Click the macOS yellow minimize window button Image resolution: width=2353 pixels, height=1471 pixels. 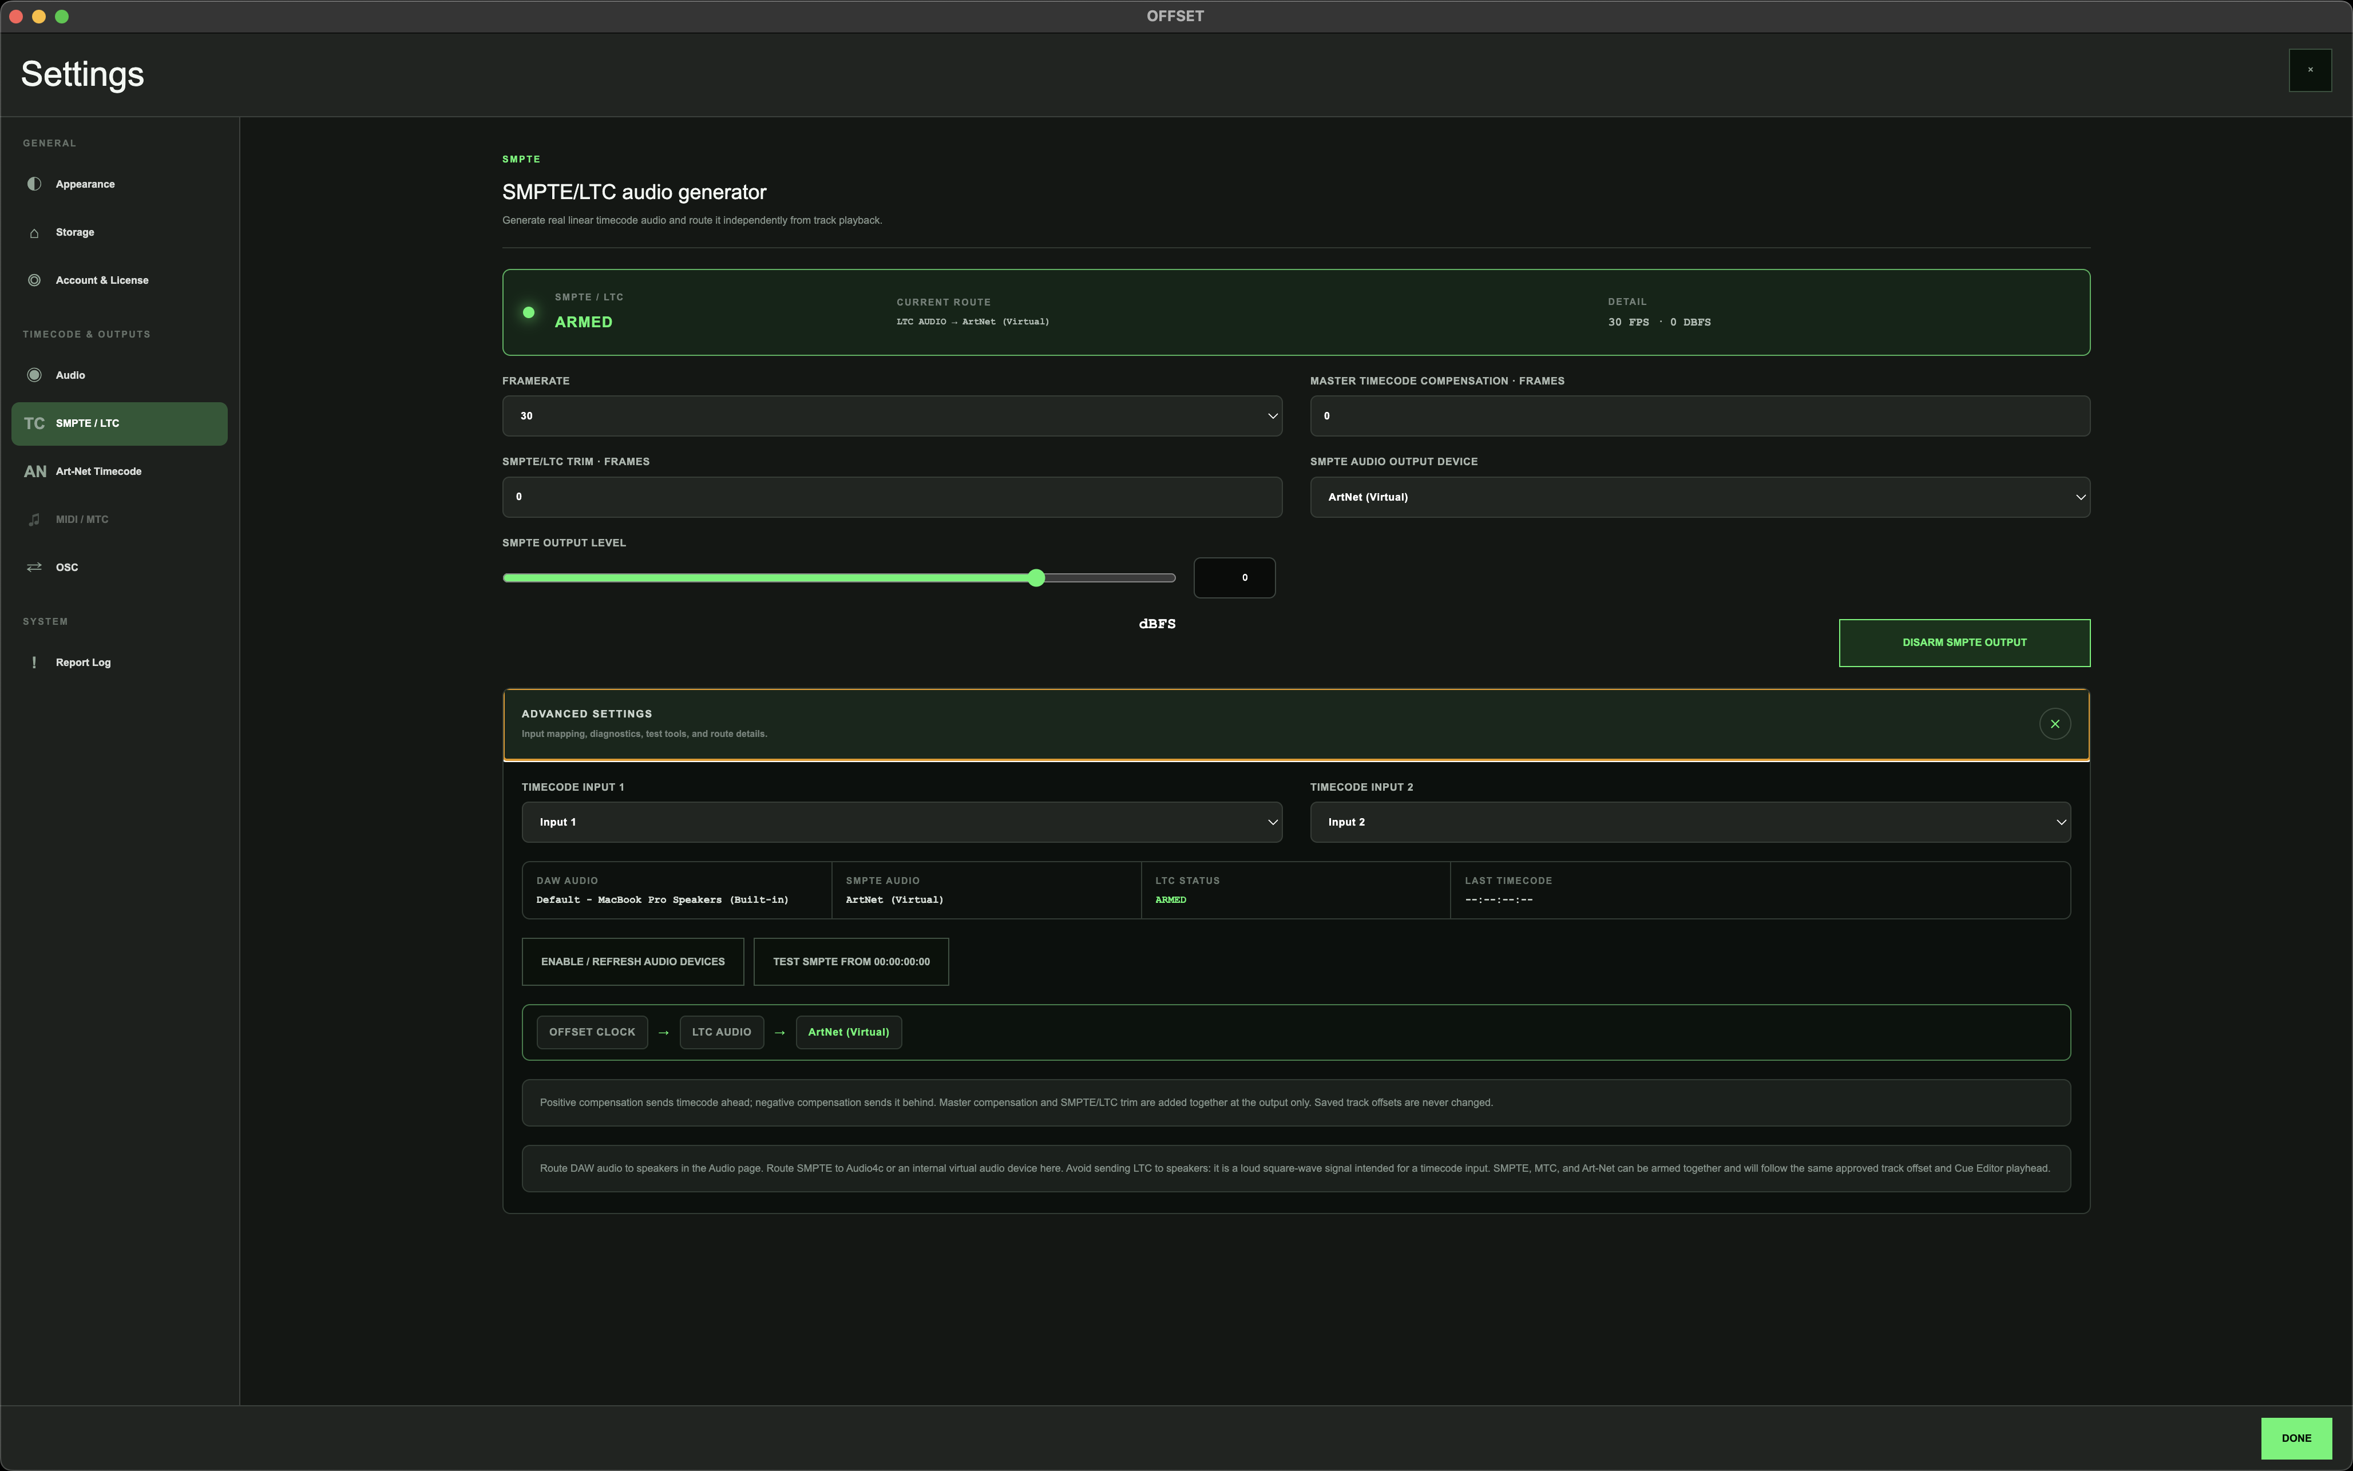click(39, 17)
